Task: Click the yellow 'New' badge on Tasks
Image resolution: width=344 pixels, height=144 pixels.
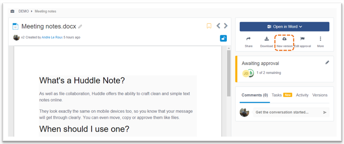Action: point(287,95)
